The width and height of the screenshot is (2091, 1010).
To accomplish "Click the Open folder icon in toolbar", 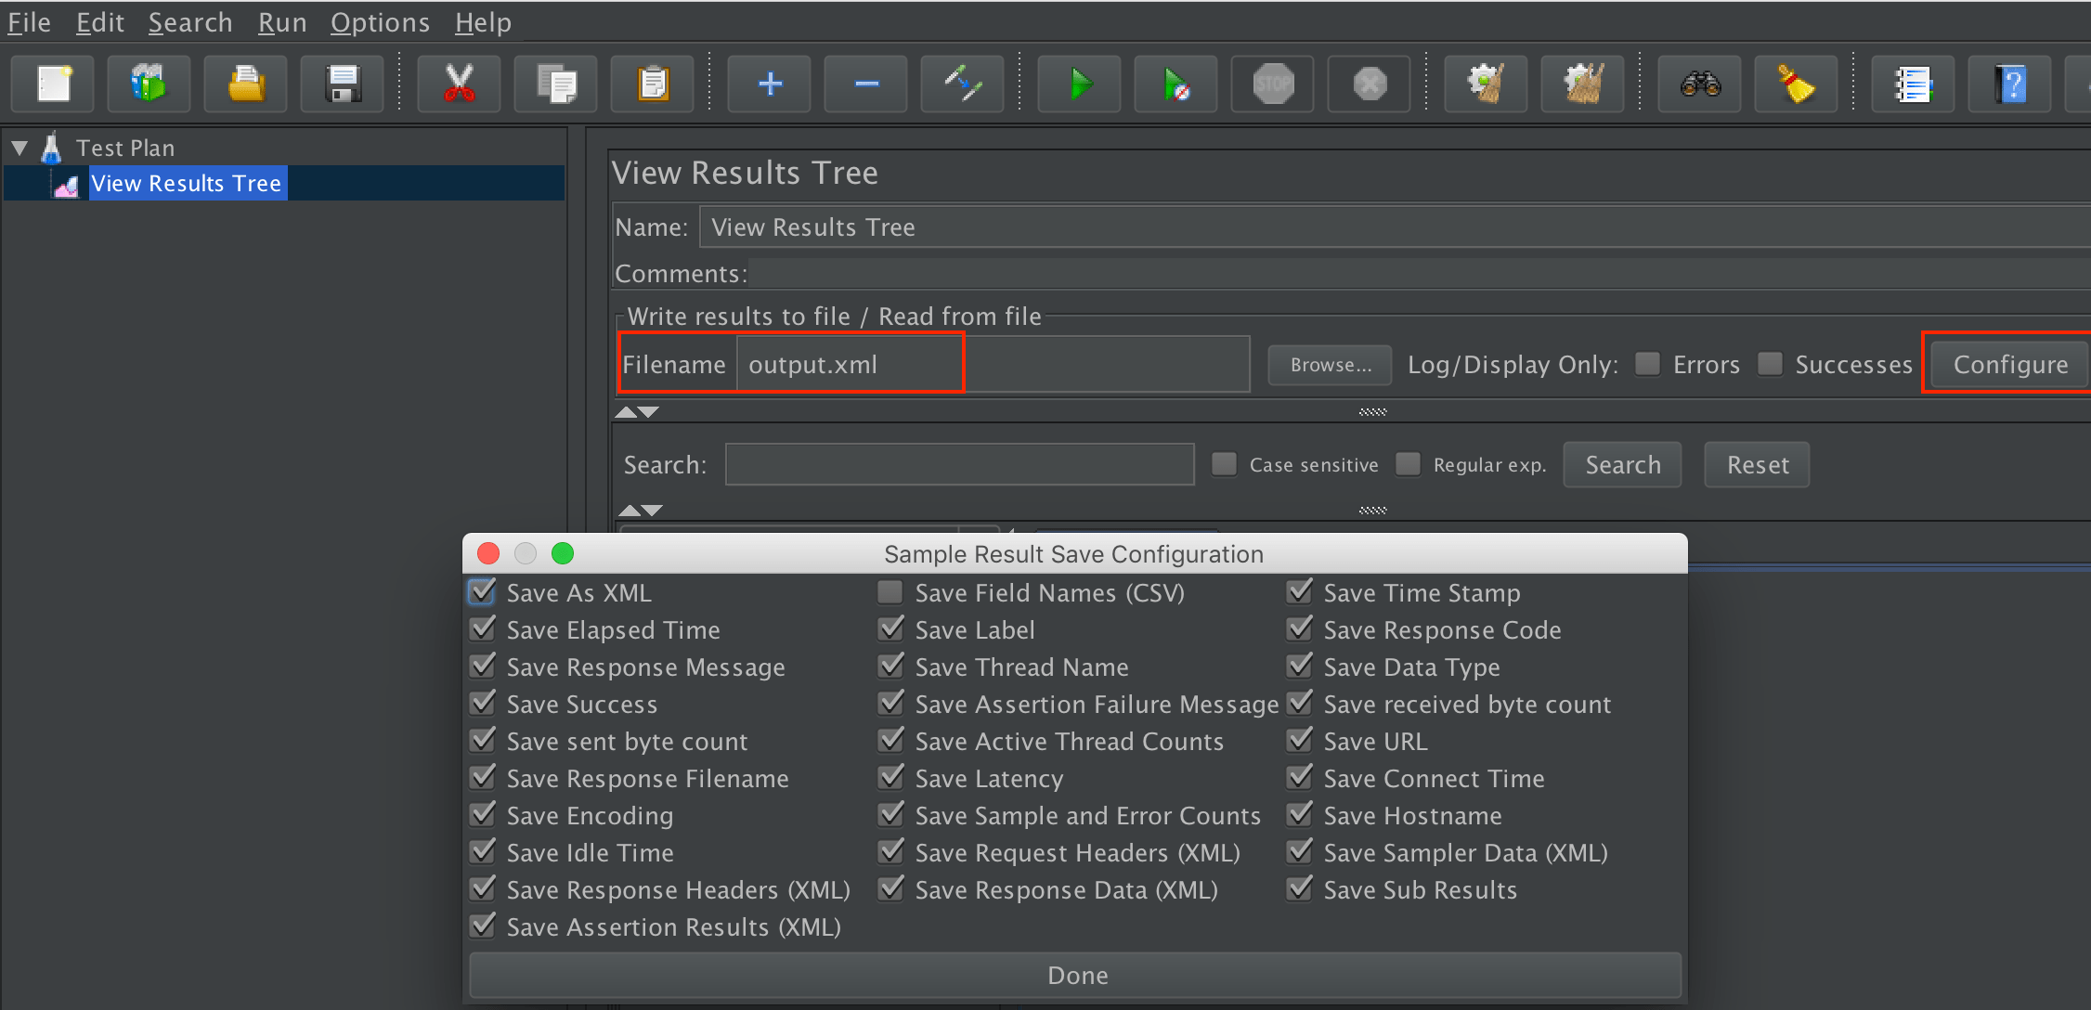I will [246, 84].
